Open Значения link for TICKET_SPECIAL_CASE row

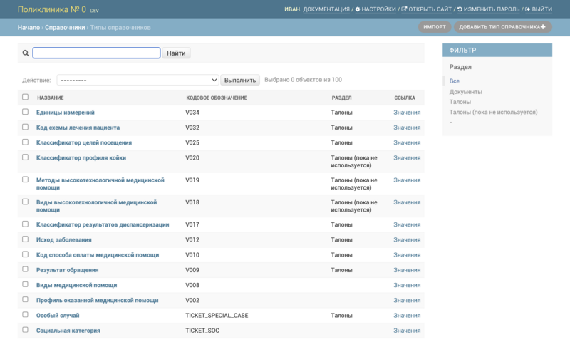pos(407,315)
